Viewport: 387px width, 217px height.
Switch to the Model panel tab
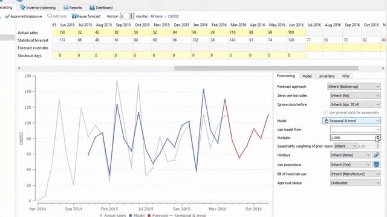point(307,76)
